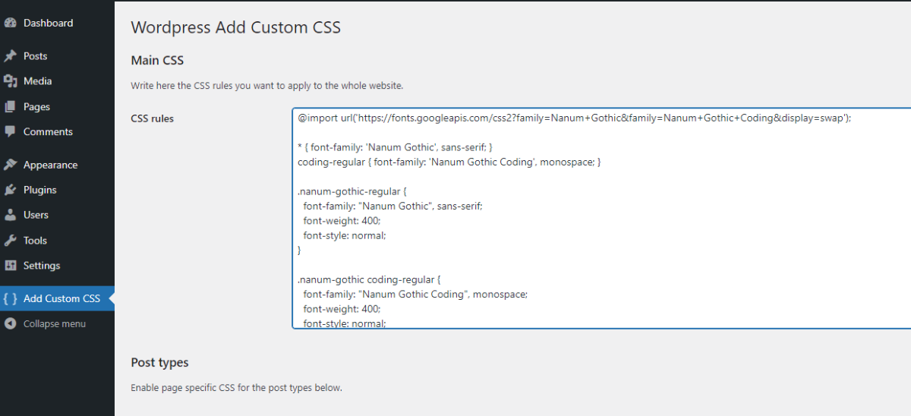Click the Appearance paintbrush icon
Image resolution: width=911 pixels, height=416 pixels.
tap(10, 165)
